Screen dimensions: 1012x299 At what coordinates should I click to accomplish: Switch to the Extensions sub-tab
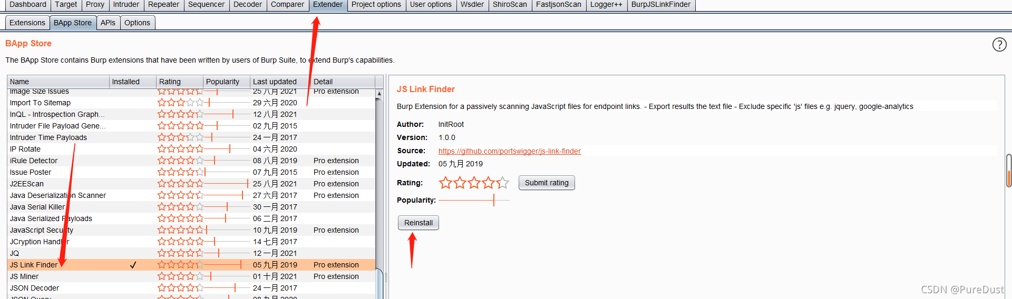[x=27, y=23]
